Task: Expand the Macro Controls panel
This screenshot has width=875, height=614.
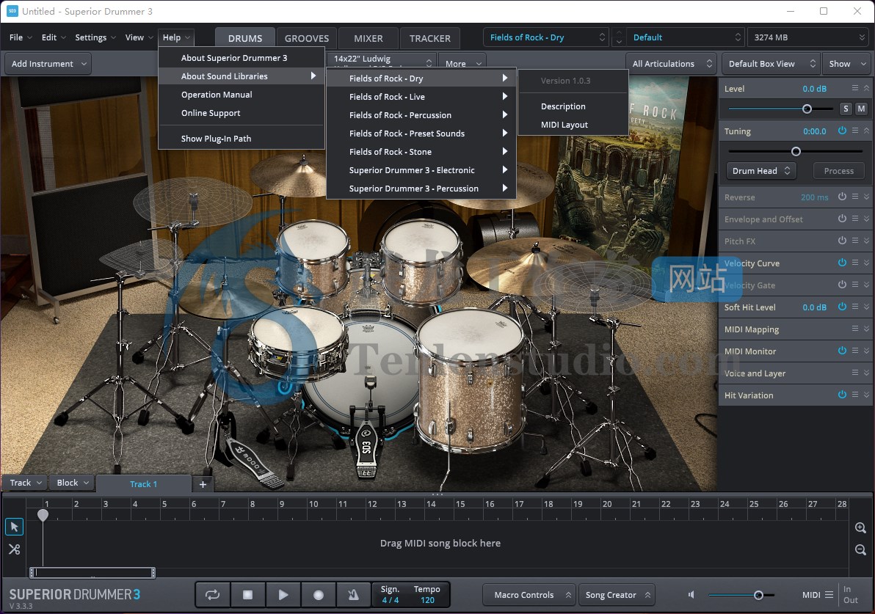Action: tap(528, 594)
